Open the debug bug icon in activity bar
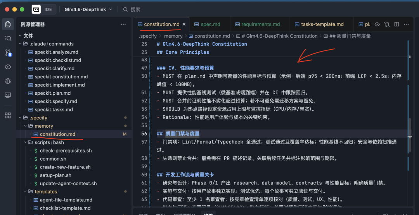 (x=8, y=81)
